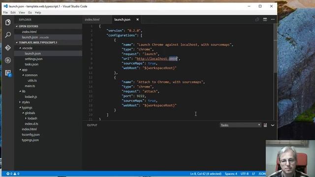Open the Git source control icon
315x177 pixels.
pyautogui.click(x=8, y=48)
